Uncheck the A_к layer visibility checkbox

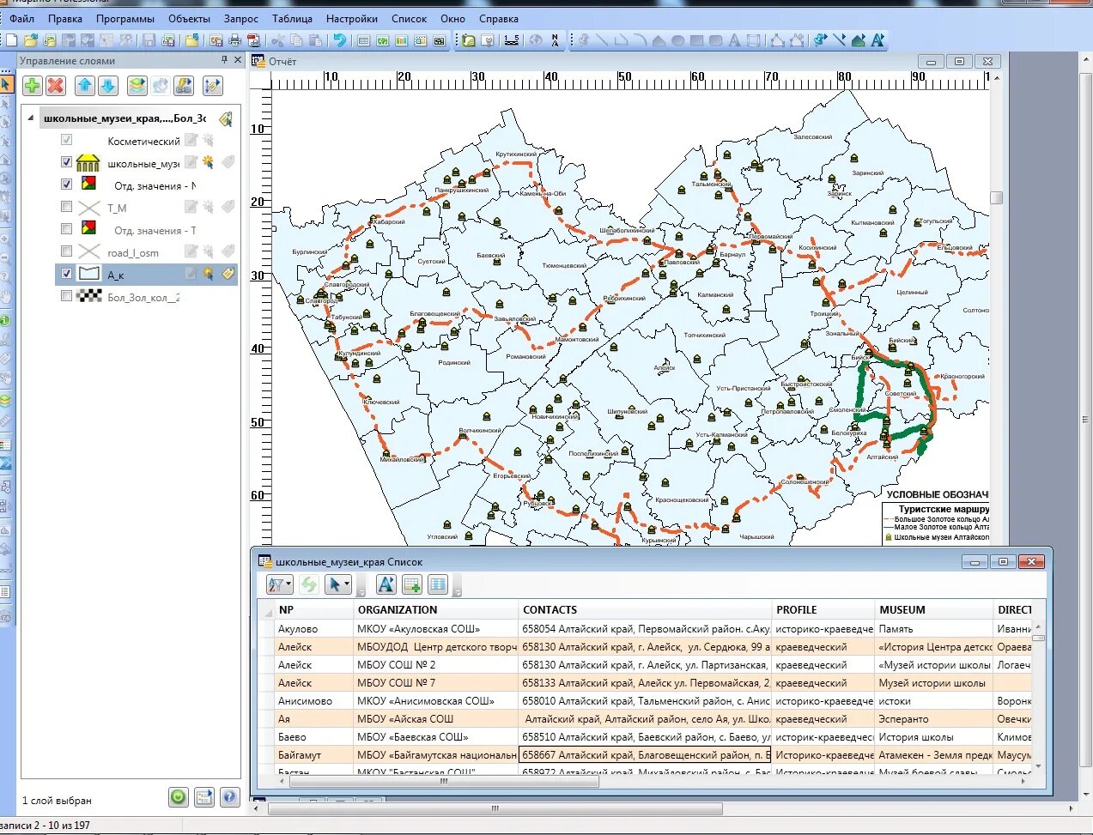point(66,273)
